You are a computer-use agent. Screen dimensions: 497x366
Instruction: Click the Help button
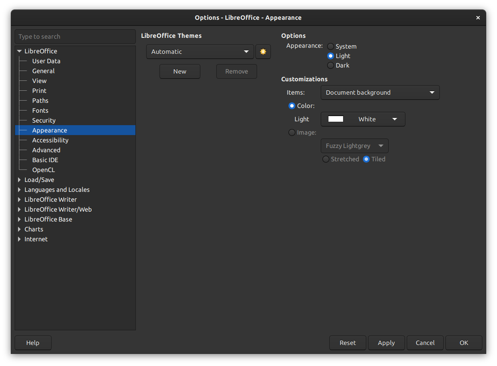coord(33,343)
